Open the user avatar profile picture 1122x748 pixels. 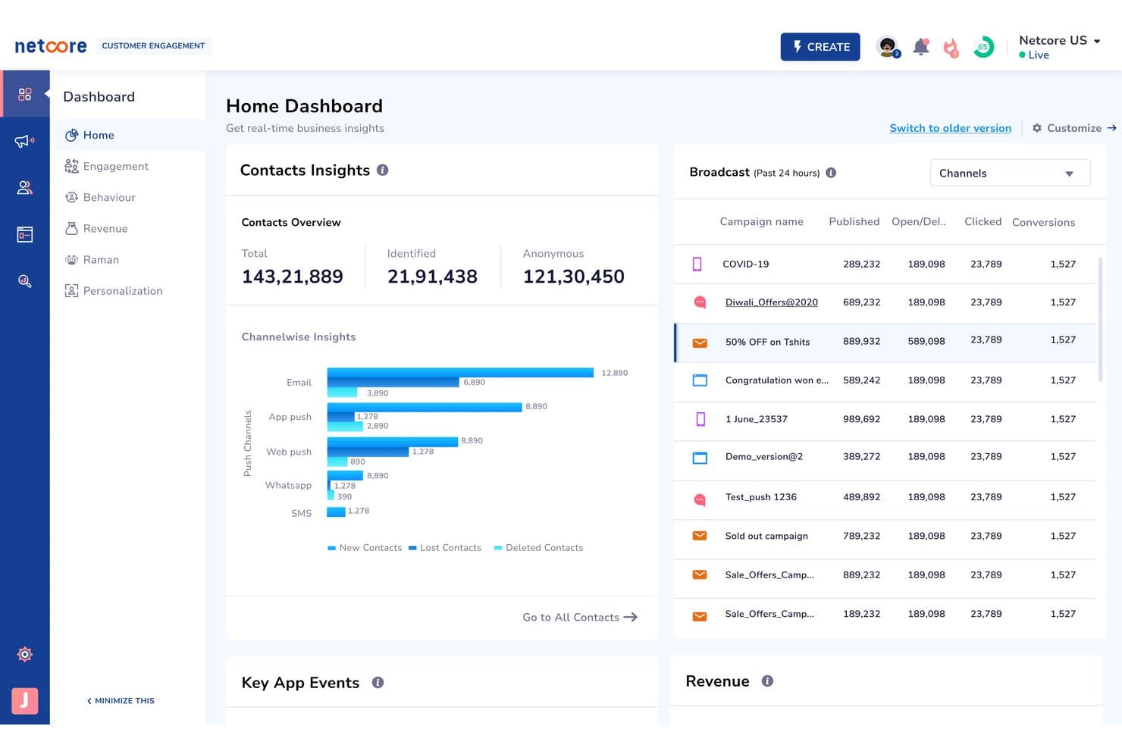(x=888, y=47)
